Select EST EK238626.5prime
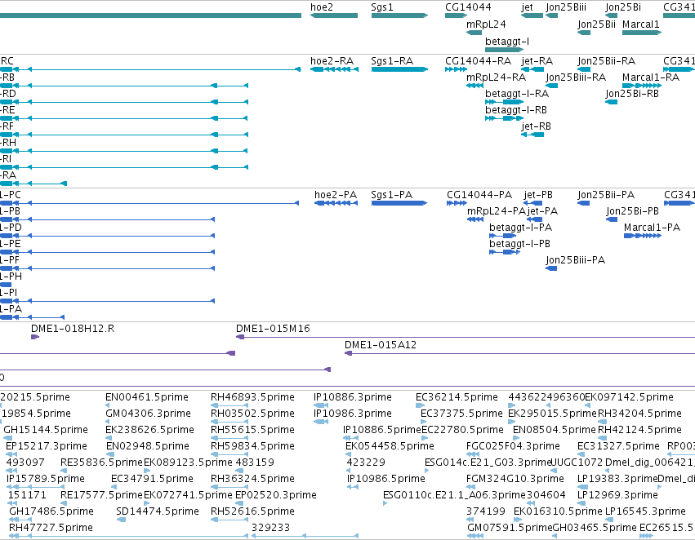The width and height of the screenshot is (695, 540). tap(149, 430)
